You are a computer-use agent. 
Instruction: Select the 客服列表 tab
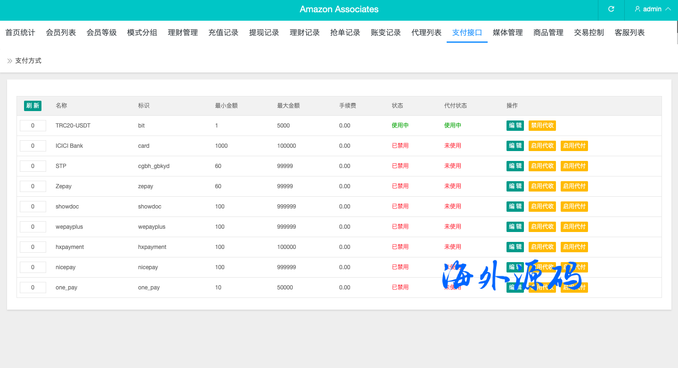[629, 32]
